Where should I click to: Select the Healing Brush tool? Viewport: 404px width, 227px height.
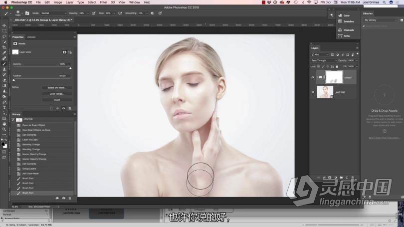point(4,58)
